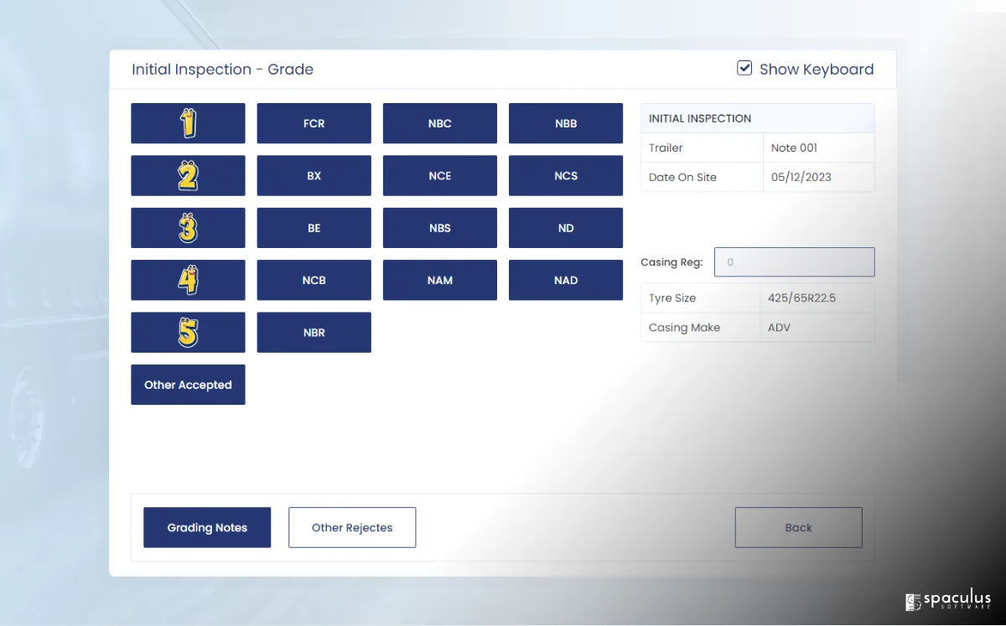This screenshot has width=1006, height=626.
Task: Click grade 5 number icon
Action: (188, 333)
